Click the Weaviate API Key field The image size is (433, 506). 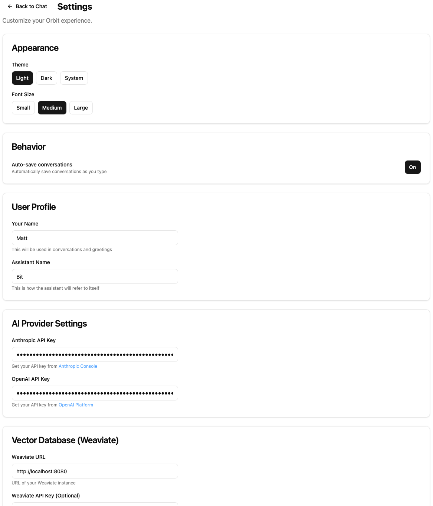(x=95, y=505)
